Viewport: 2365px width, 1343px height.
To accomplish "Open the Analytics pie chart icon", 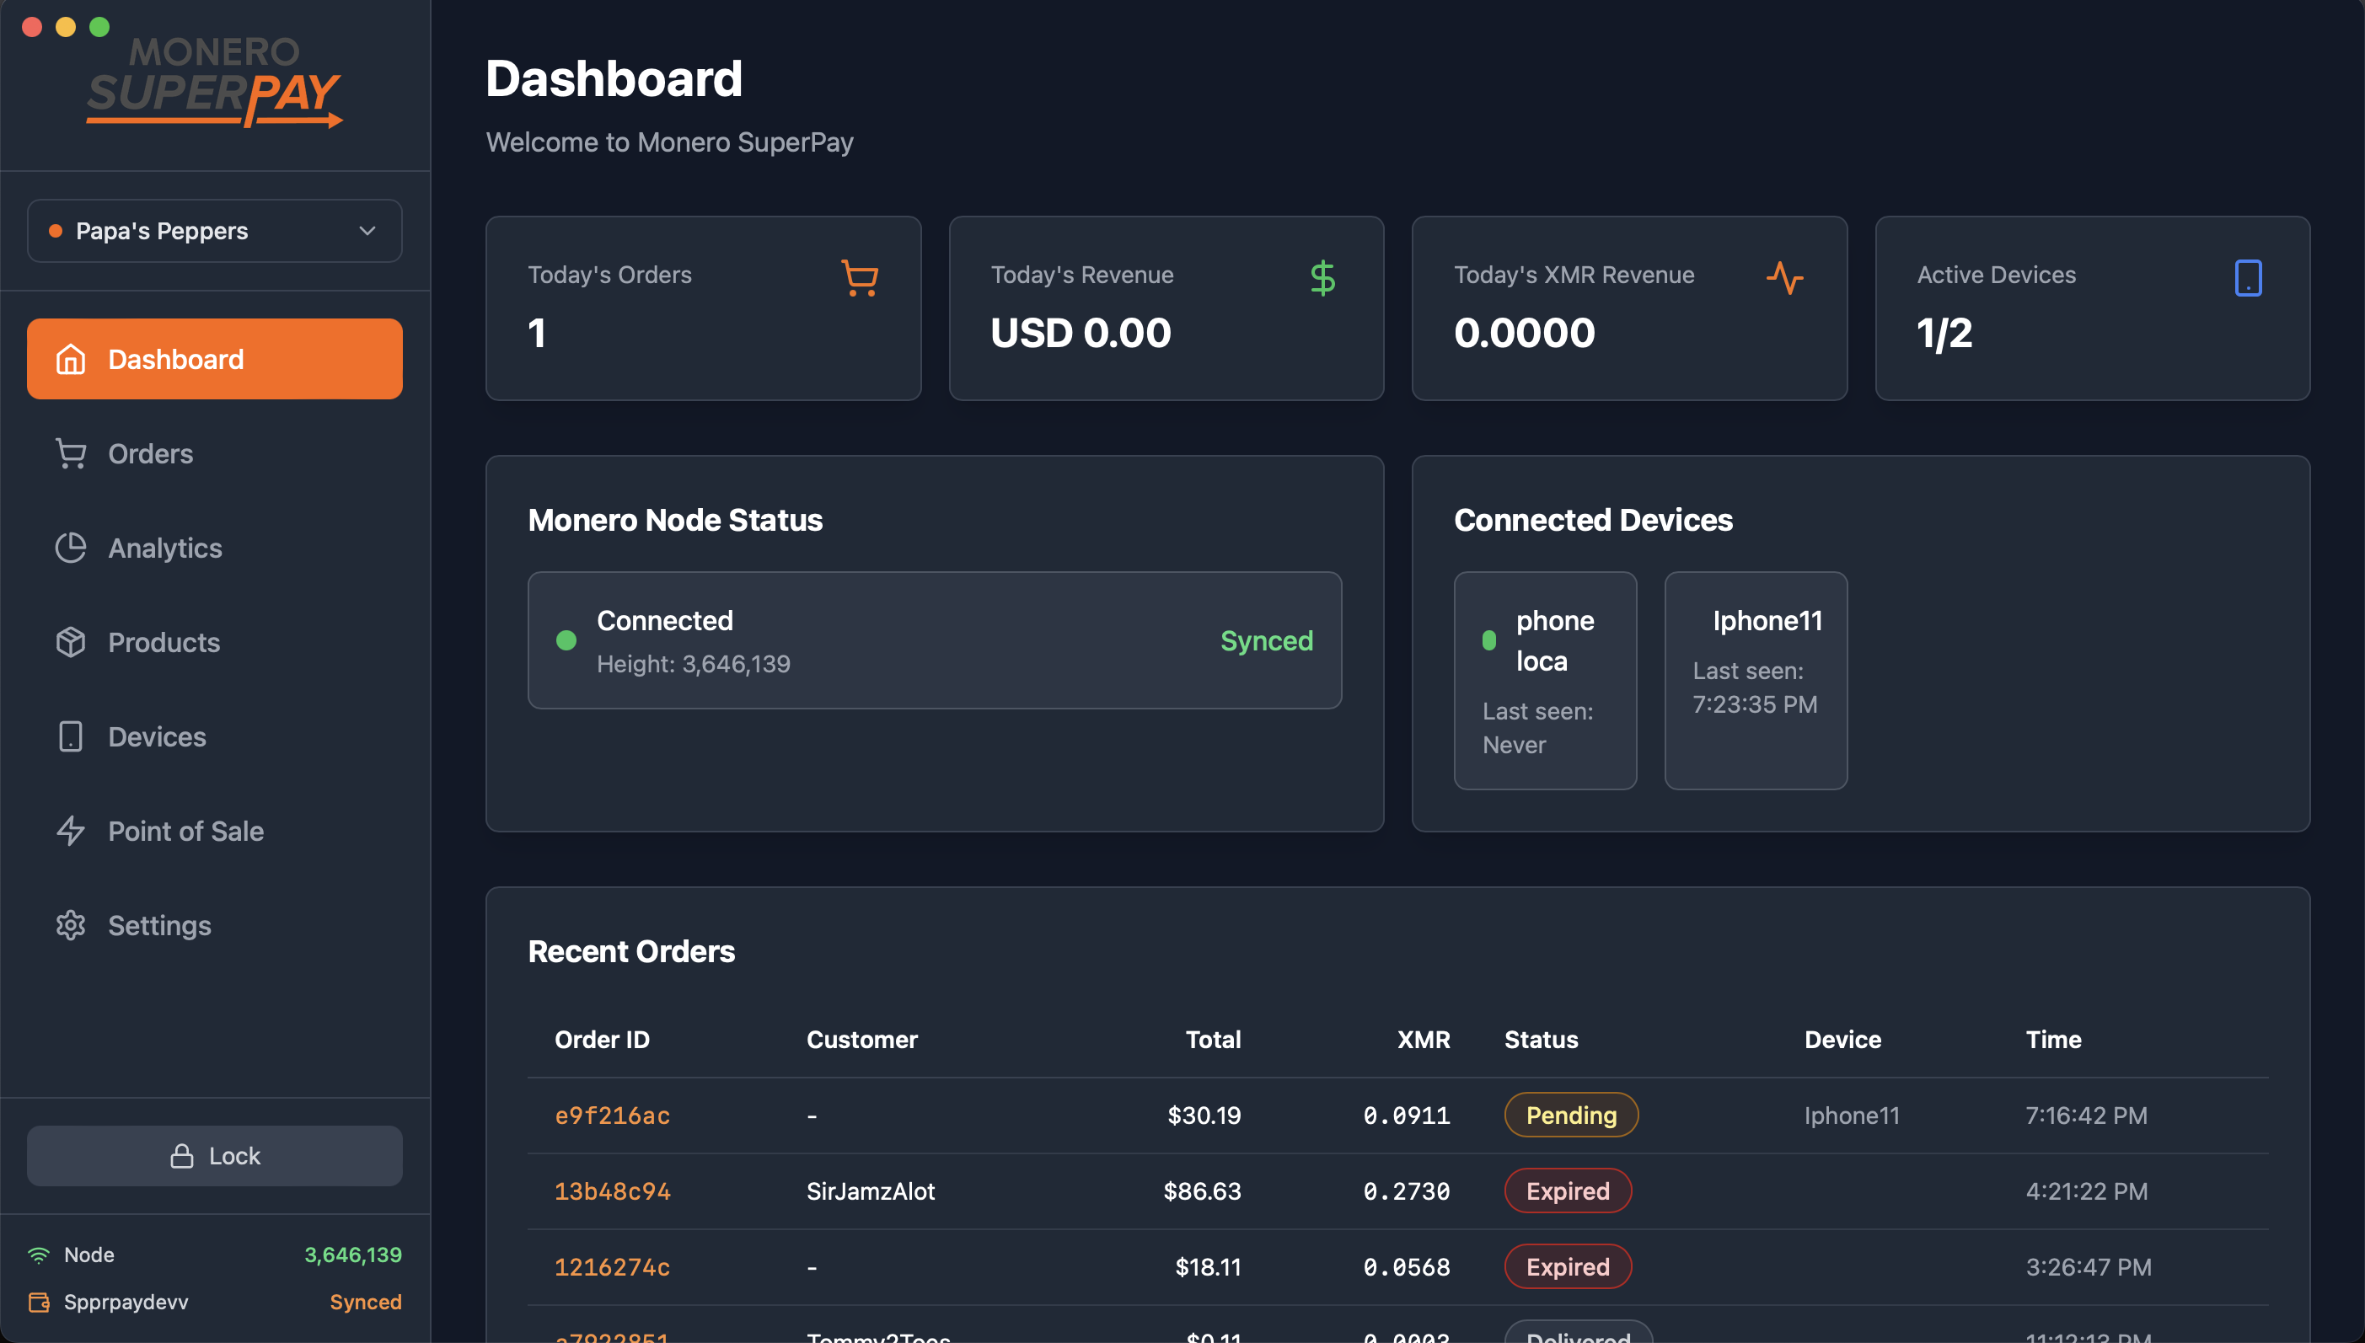I will point(71,548).
